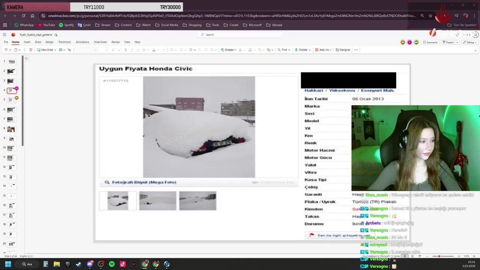Viewport: 480px width, 270px height.
Task: Expand the Present options arrow
Action: click(x=457, y=42)
